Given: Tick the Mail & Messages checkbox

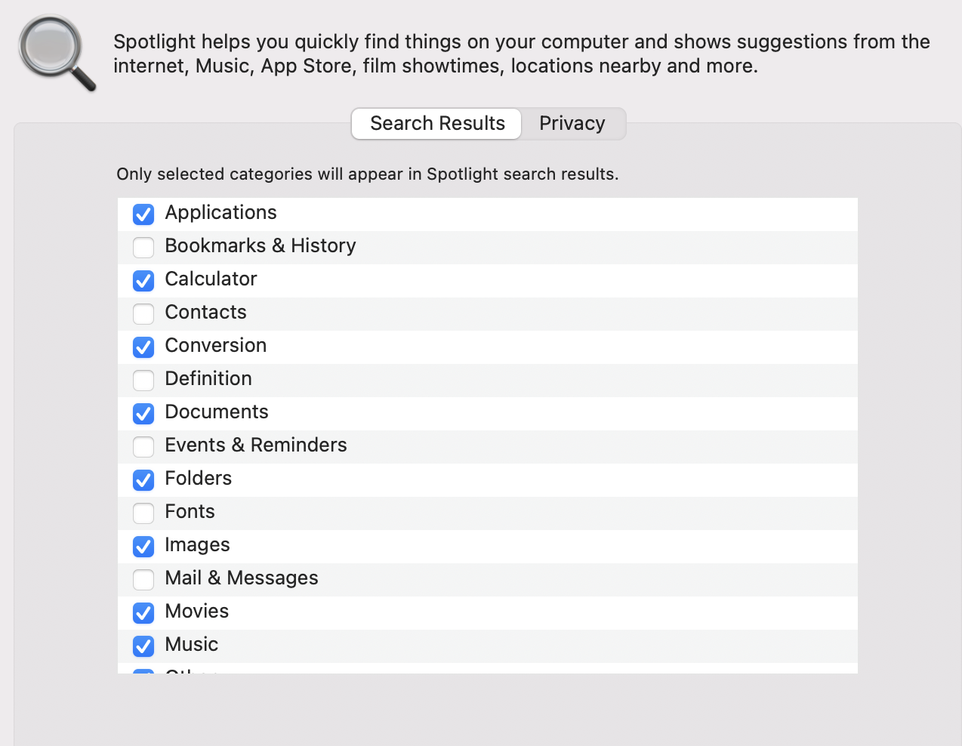Looking at the screenshot, I should 143,580.
